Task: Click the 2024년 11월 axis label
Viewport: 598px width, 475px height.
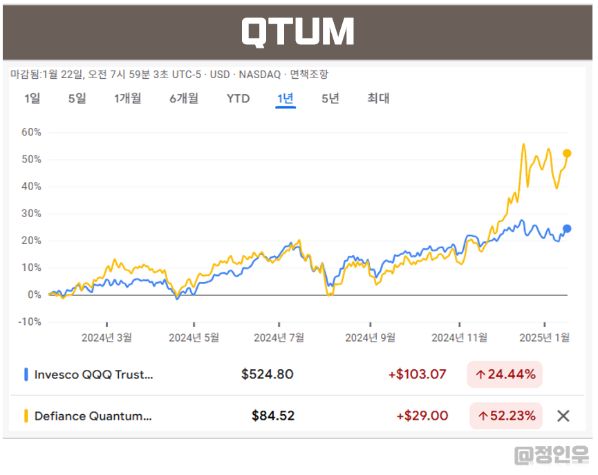Action: (460, 337)
